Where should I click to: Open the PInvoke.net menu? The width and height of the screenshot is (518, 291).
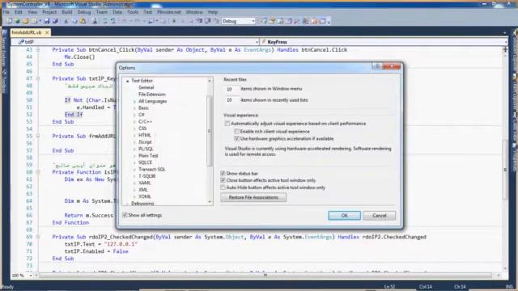[x=169, y=12]
